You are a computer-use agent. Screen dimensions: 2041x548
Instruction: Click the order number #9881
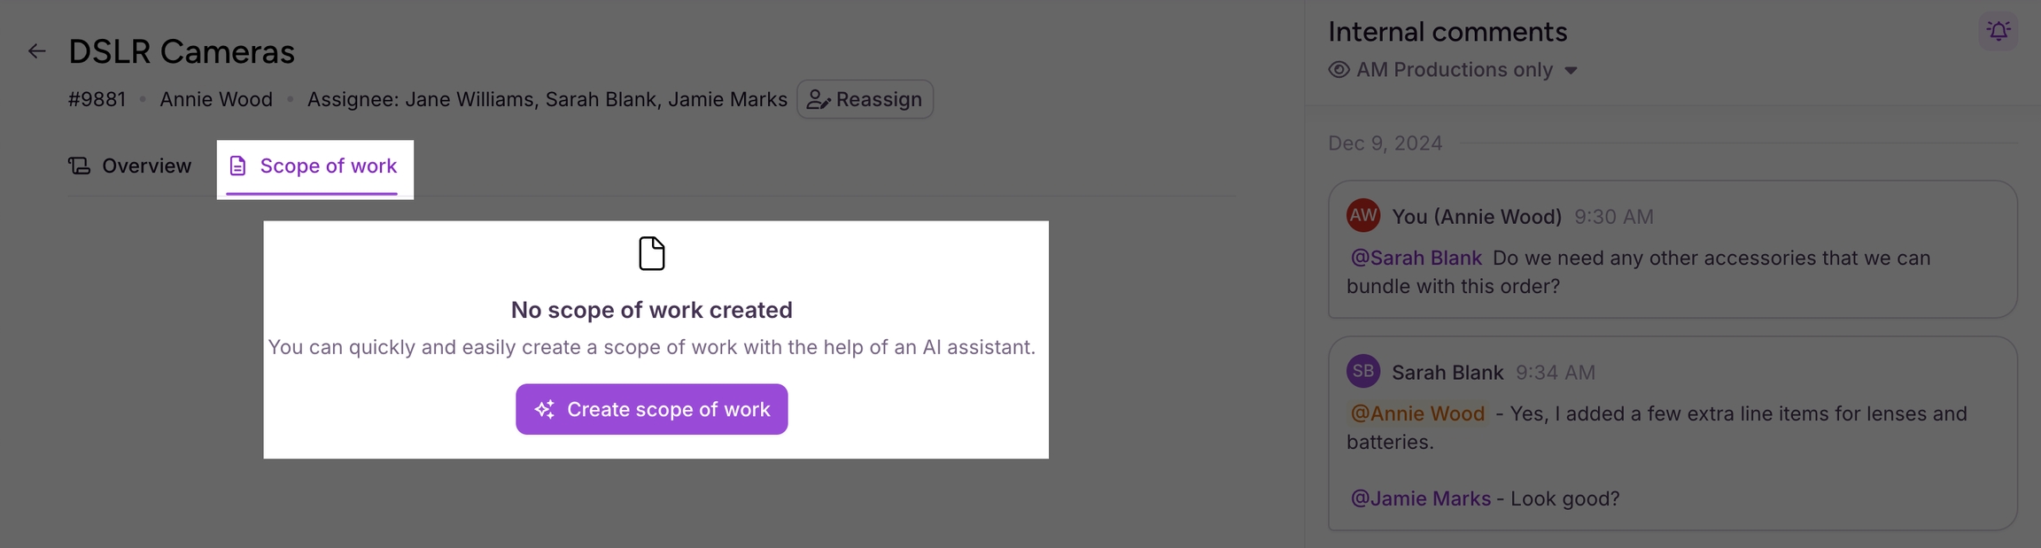click(97, 99)
